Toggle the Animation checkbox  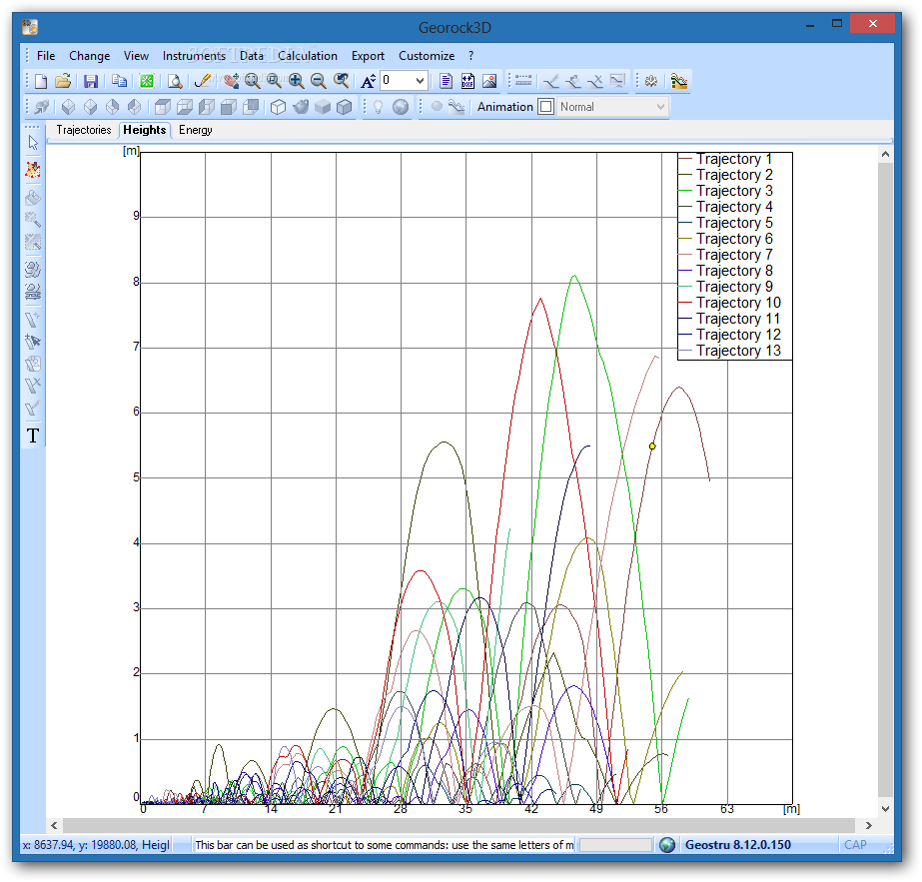546,107
